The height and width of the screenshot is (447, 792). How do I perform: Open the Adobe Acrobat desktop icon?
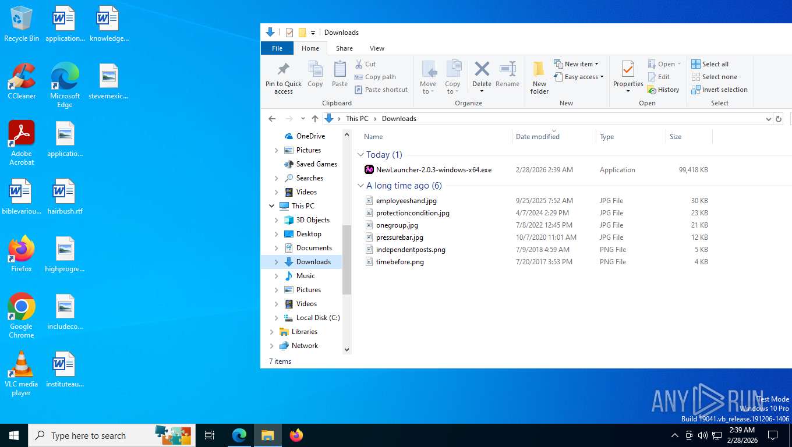22,143
